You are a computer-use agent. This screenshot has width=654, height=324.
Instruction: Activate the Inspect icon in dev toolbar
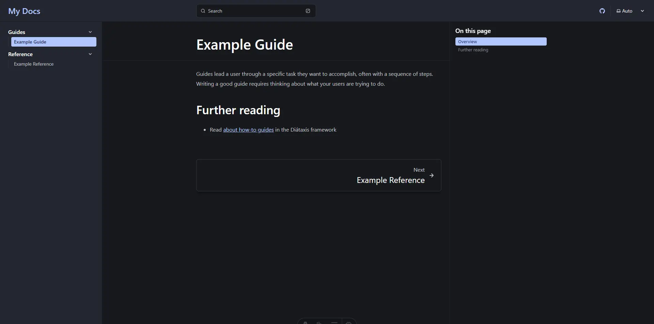click(320, 322)
